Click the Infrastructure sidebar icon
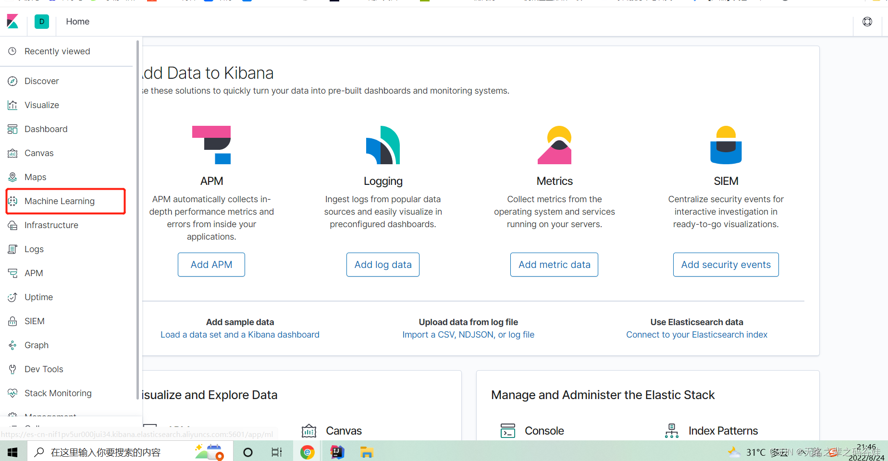 point(12,225)
